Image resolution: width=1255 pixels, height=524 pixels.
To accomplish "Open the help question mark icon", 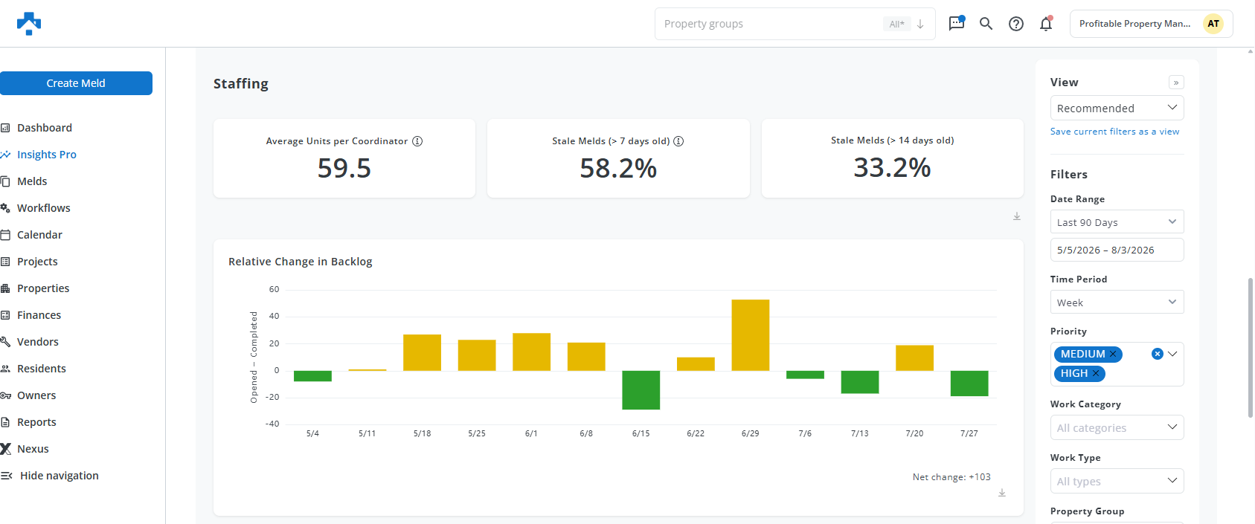I will (x=1016, y=24).
